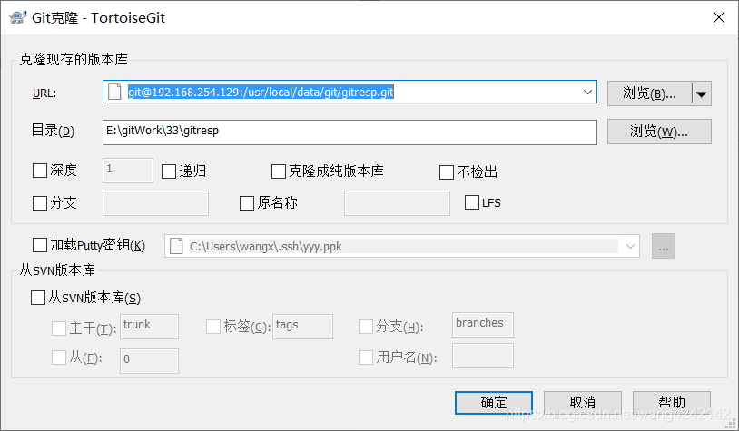The width and height of the screenshot is (739, 431).
Task: Enable the LFS checkbox
Action: tap(472, 202)
